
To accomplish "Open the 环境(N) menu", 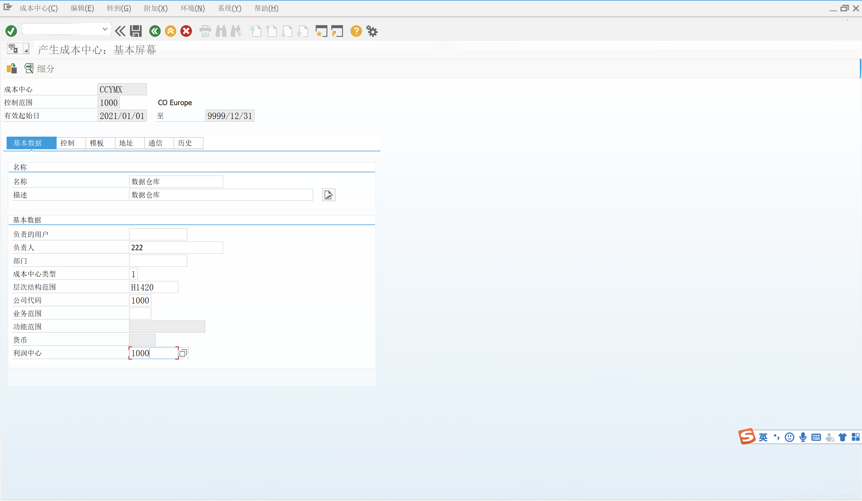I will 192,8.
